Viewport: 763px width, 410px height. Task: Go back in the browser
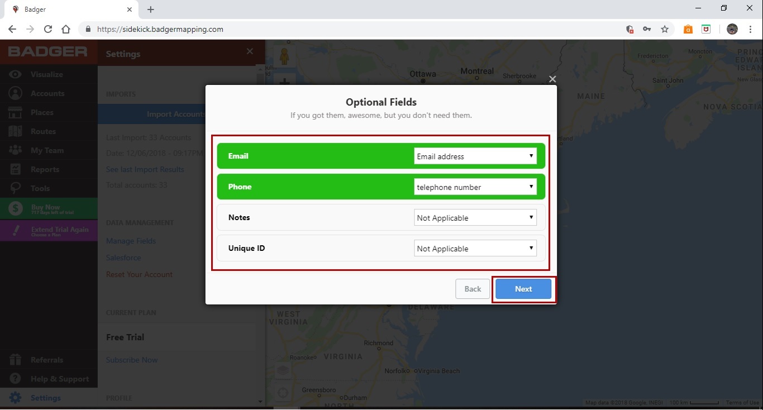click(12, 29)
